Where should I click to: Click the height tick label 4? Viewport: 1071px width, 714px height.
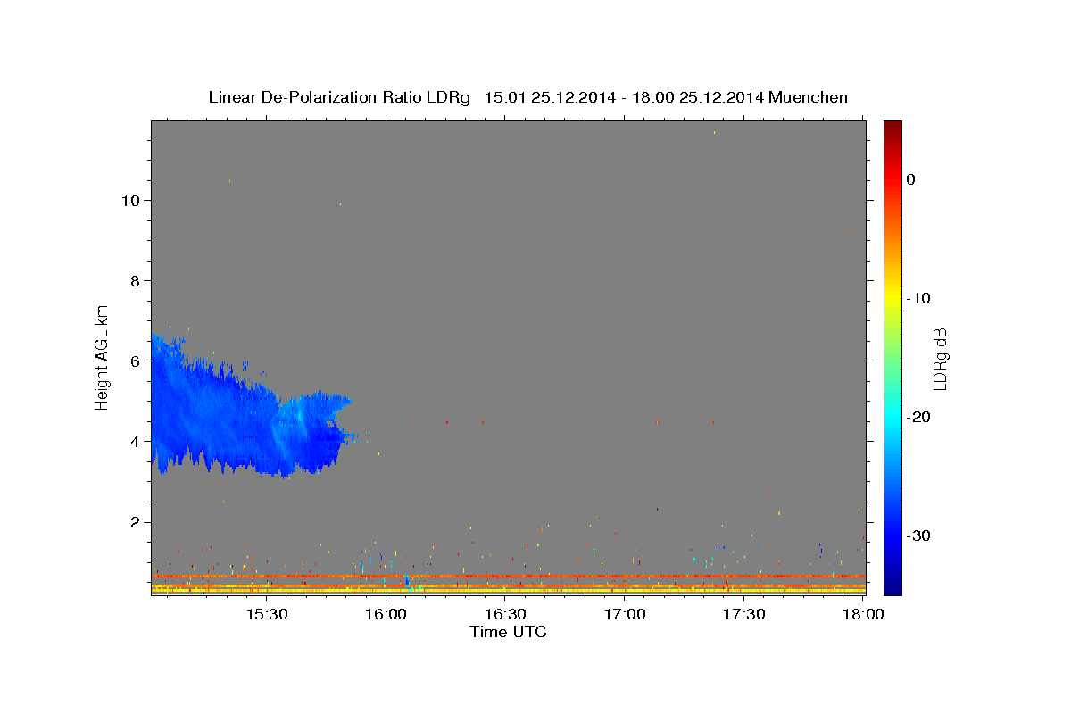(x=135, y=441)
